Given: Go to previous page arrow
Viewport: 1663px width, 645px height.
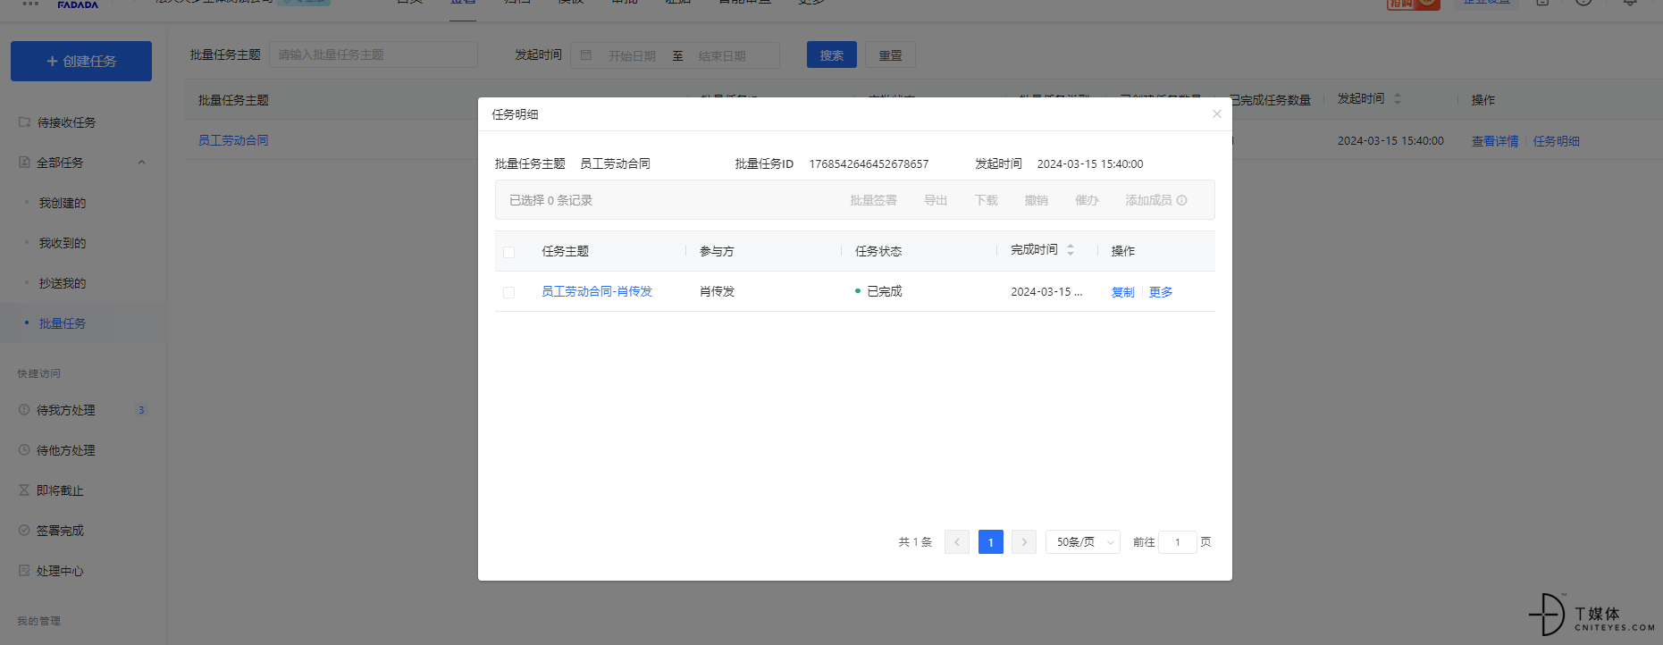Looking at the screenshot, I should pyautogui.click(x=957, y=542).
